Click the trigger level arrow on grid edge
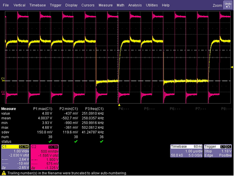 point(232,67)
